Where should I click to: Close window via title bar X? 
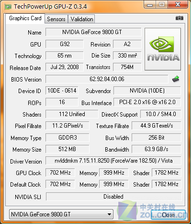pyautogui.click(x=178, y=5)
